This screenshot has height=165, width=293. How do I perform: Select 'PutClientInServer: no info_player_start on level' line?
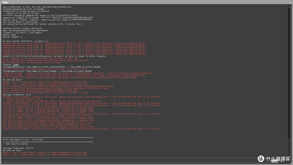(32, 63)
